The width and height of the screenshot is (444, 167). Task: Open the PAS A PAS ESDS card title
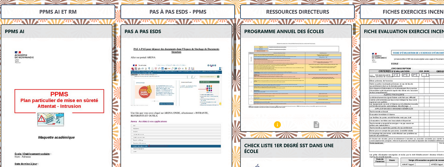(x=143, y=31)
